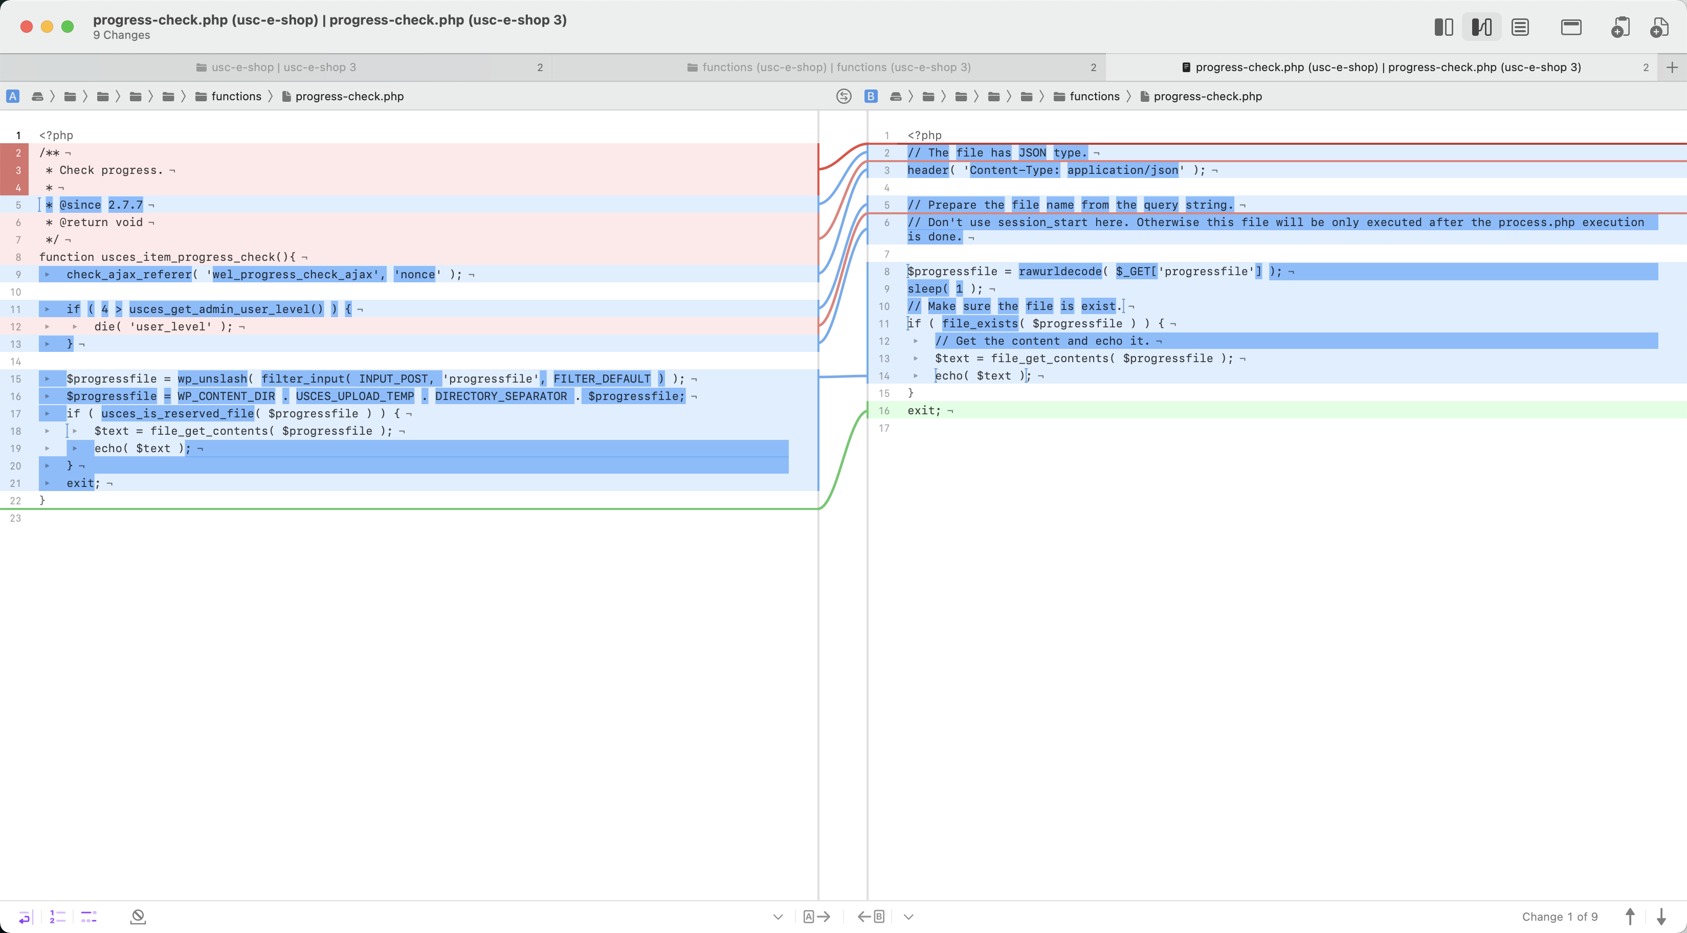Go to the previous change arrow
1687x933 pixels.
(x=1630, y=917)
